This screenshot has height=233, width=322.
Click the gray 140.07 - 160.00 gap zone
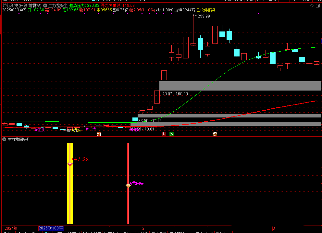pyautogui.click(x=240, y=86)
